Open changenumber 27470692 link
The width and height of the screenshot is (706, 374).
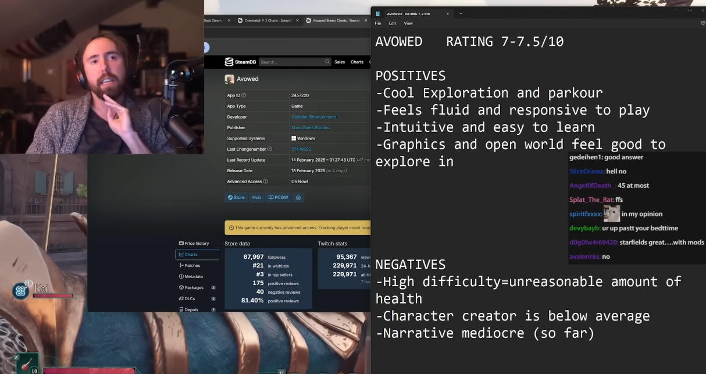pos(301,149)
